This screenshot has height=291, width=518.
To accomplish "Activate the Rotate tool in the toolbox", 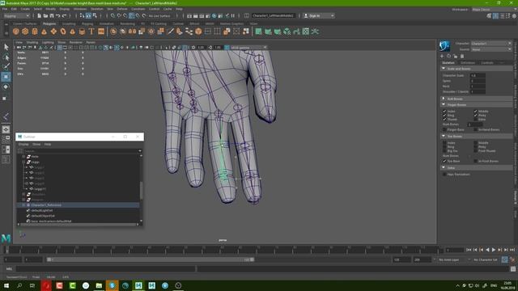I will click(x=6, y=86).
